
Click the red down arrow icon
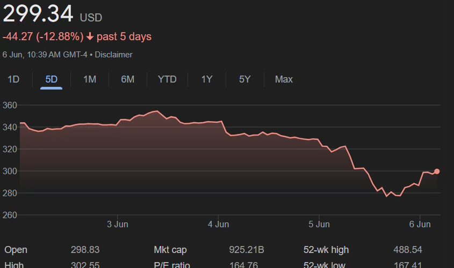(90, 36)
